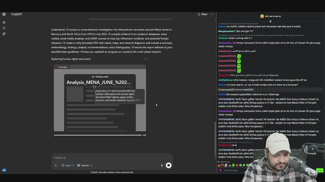Expand the Sources dropdown

click(85, 165)
